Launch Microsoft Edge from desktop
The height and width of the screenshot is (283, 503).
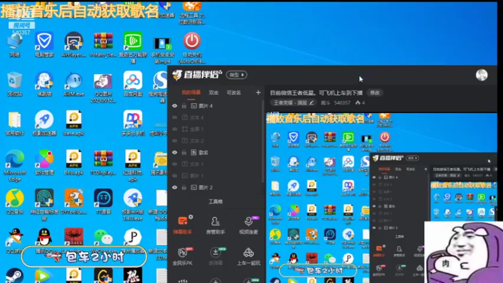click(14, 165)
